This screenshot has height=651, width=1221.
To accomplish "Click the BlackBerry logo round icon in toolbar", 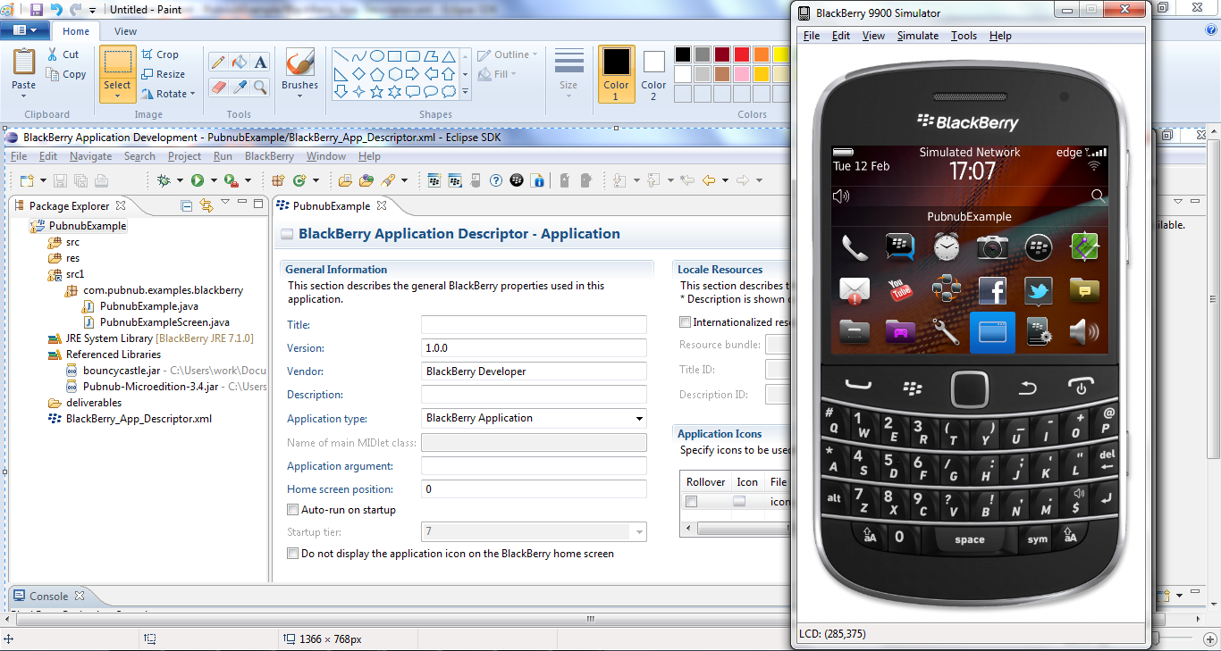I will click(x=516, y=180).
